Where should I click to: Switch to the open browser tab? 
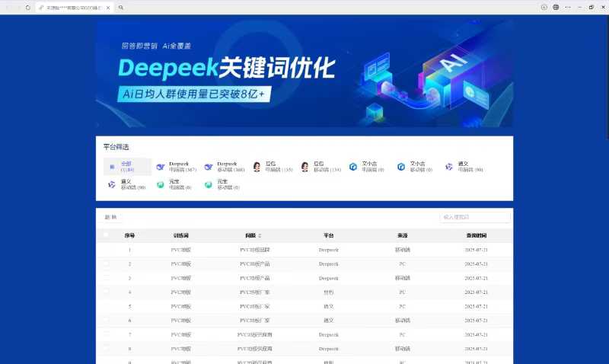coord(75,8)
